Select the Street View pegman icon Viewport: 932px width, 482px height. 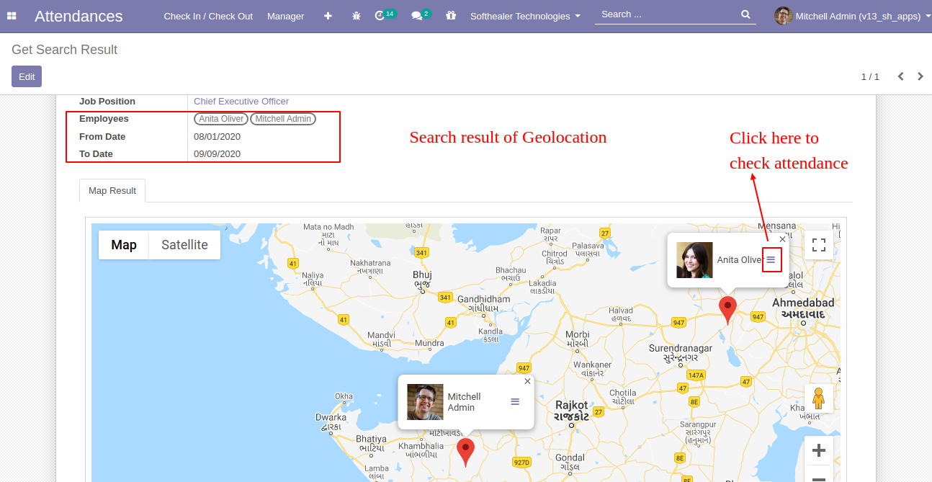pos(819,398)
